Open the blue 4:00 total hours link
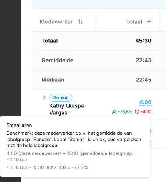Image resolution: width=166 pixels, height=182 pixels. click(x=145, y=102)
